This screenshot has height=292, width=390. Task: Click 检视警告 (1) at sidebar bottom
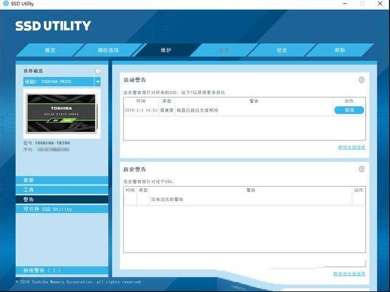pyautogui.click(x=62, y=270)
